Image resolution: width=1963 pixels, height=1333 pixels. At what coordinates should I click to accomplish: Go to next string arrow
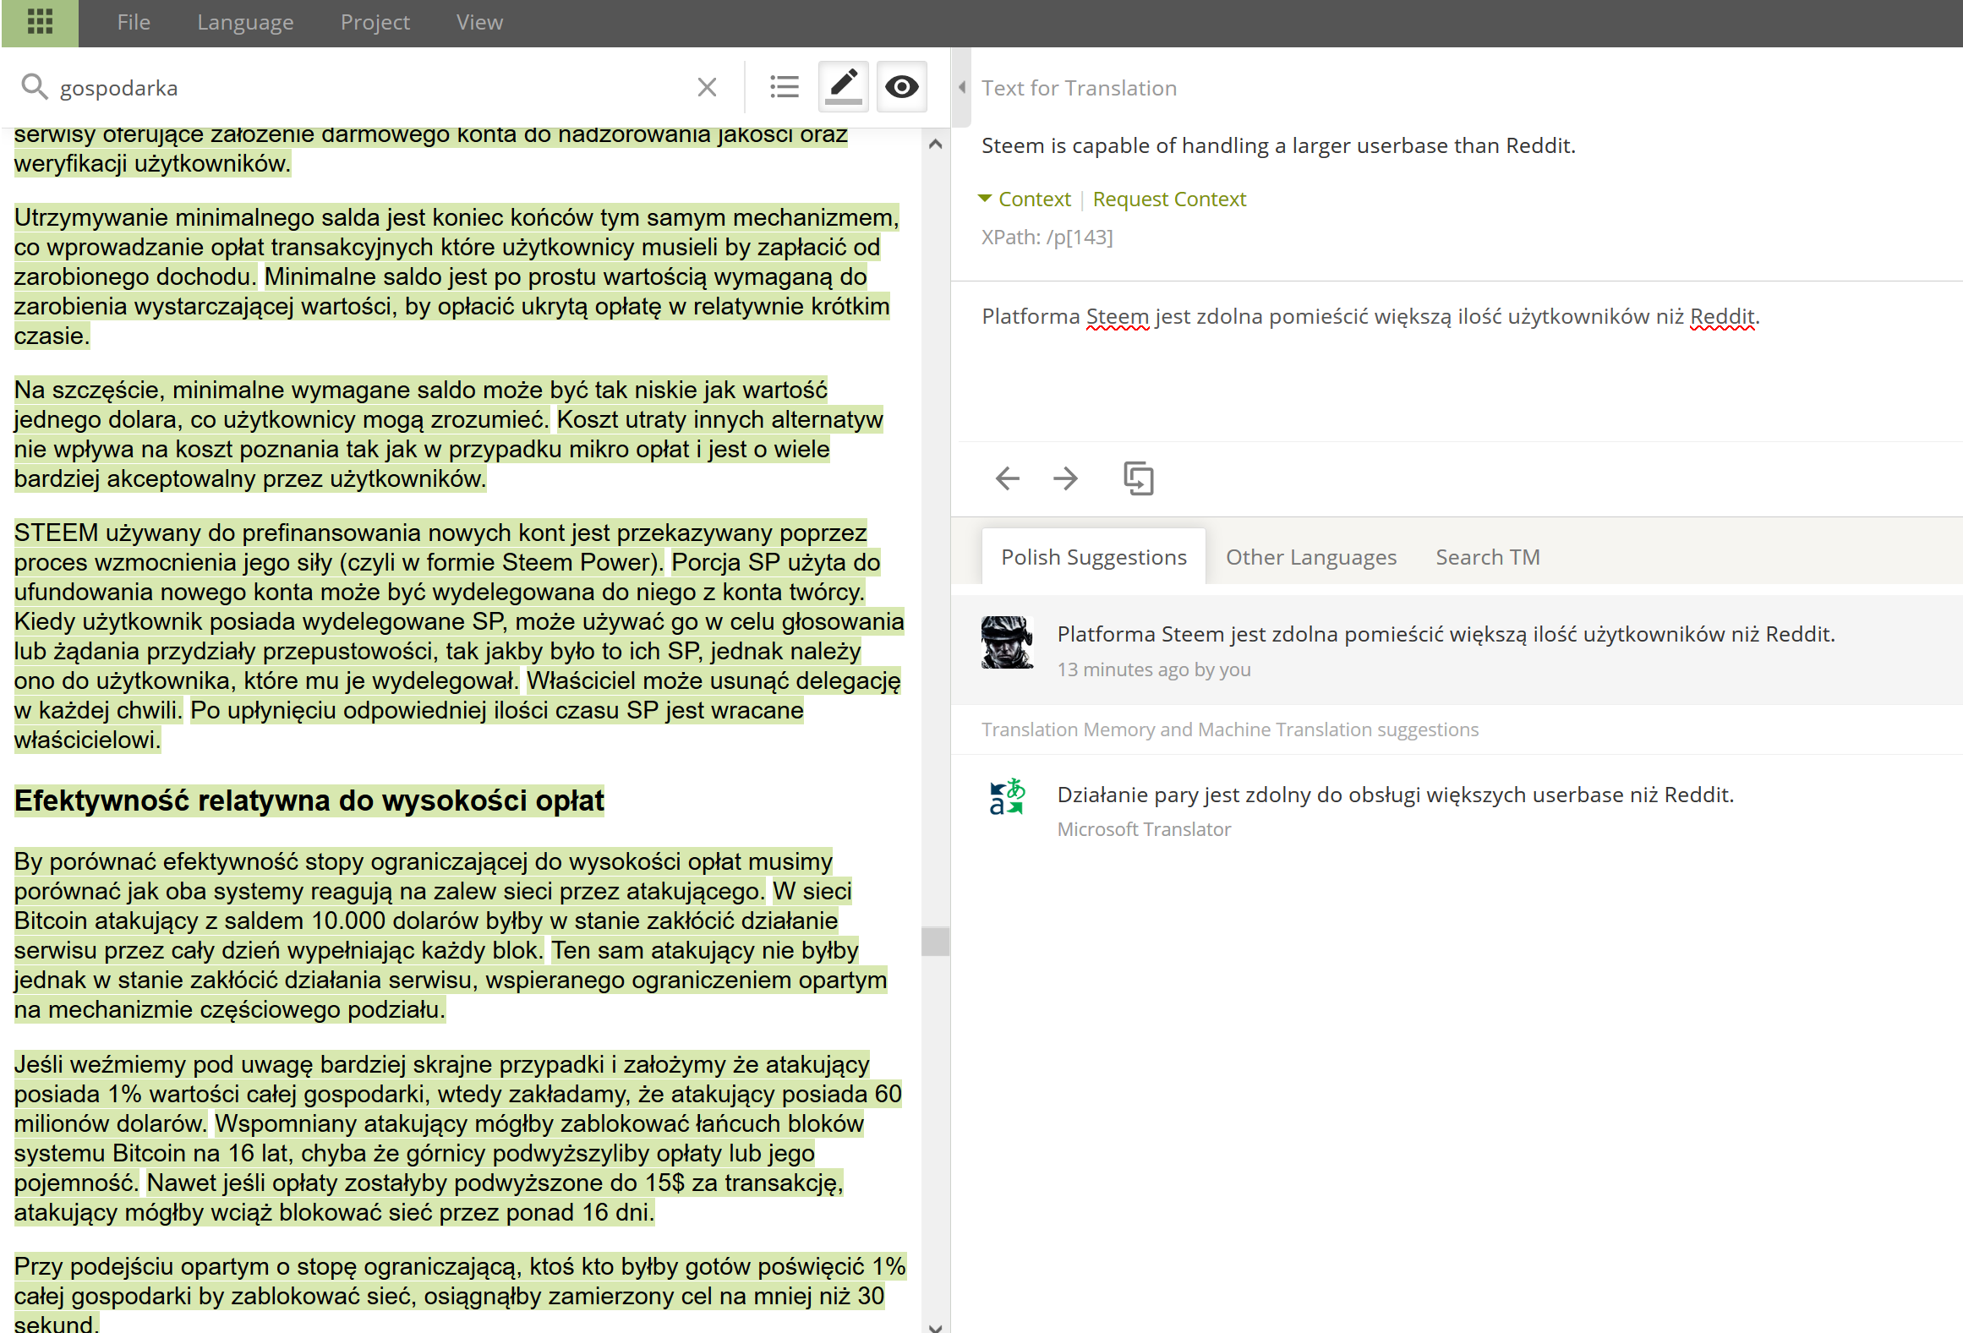1065,478
